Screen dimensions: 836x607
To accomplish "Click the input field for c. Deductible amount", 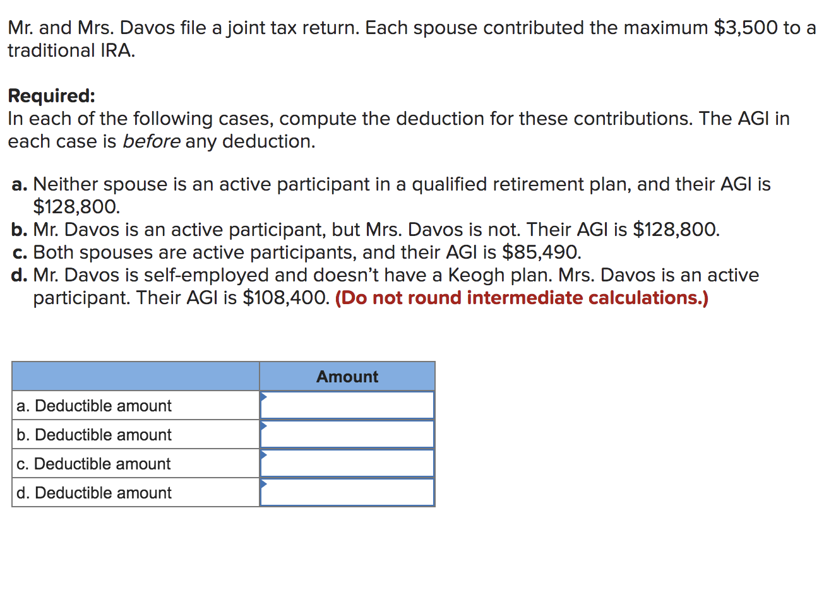I will tap(347, 463).
